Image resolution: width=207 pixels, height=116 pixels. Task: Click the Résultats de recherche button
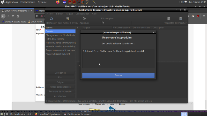pyautogui.click(x=60, y=91)
